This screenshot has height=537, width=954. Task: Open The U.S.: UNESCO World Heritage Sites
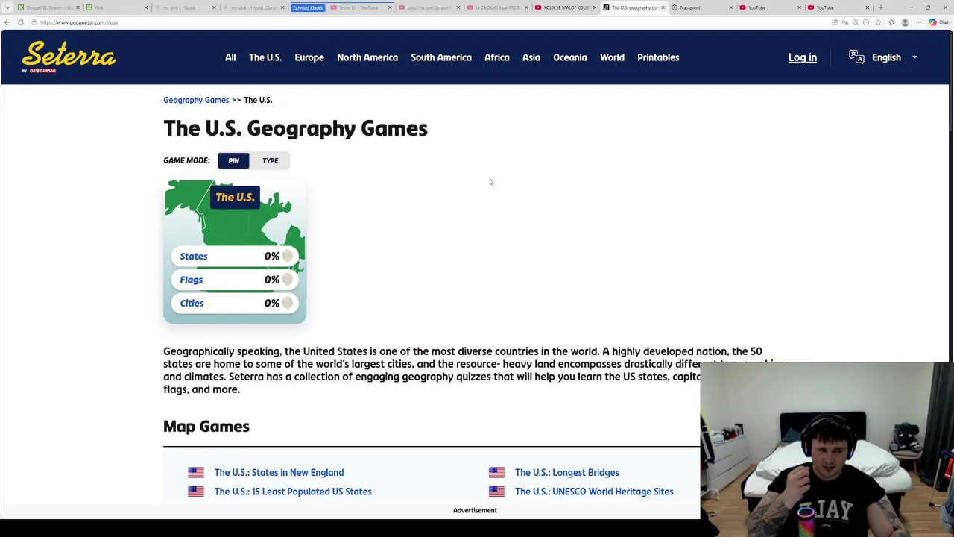(x=594, y=492)
